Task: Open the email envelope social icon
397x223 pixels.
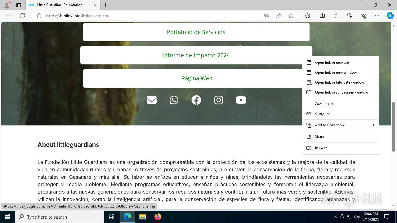Action: pos(152,100)
